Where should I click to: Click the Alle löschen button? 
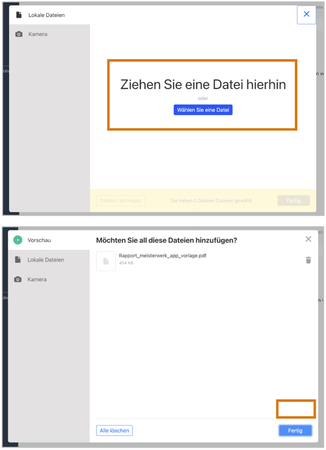115,430
